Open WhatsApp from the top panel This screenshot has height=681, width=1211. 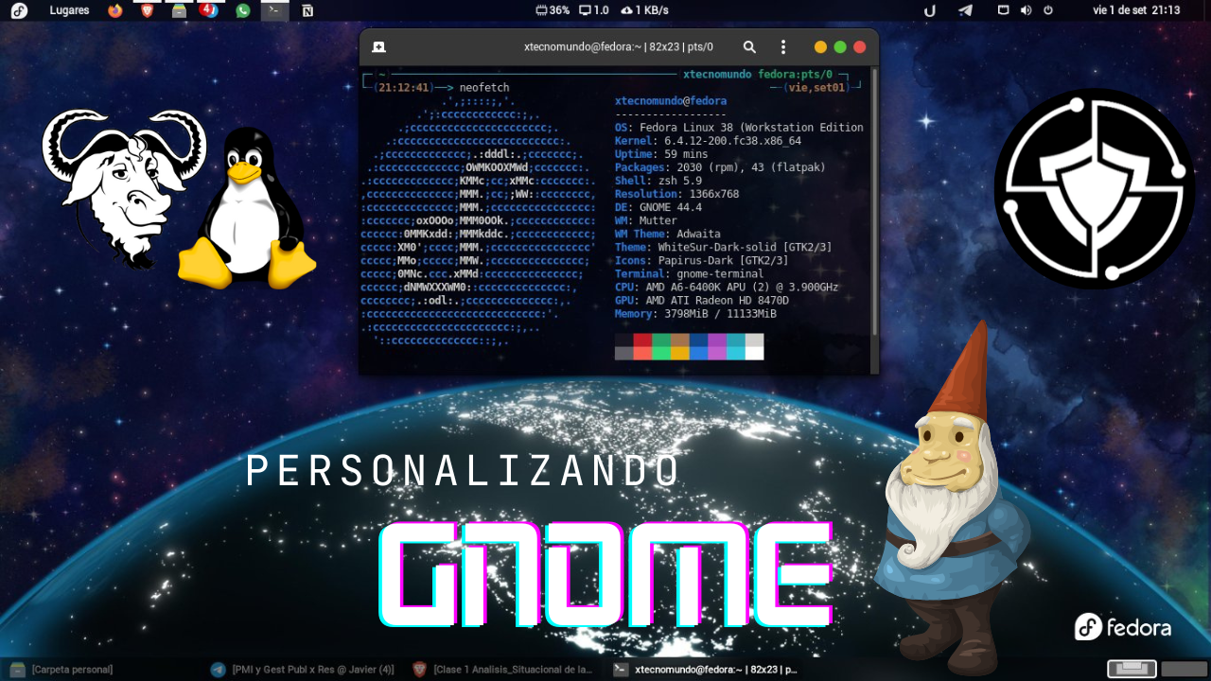[243, 10]
